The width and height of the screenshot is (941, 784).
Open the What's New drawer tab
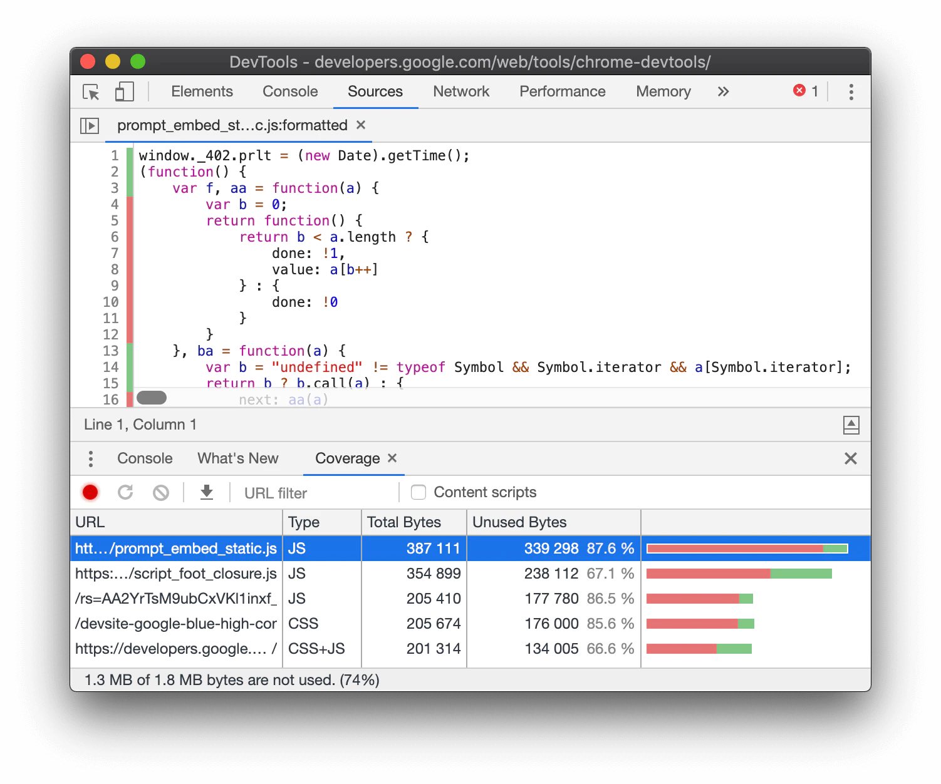click(237, 458)
